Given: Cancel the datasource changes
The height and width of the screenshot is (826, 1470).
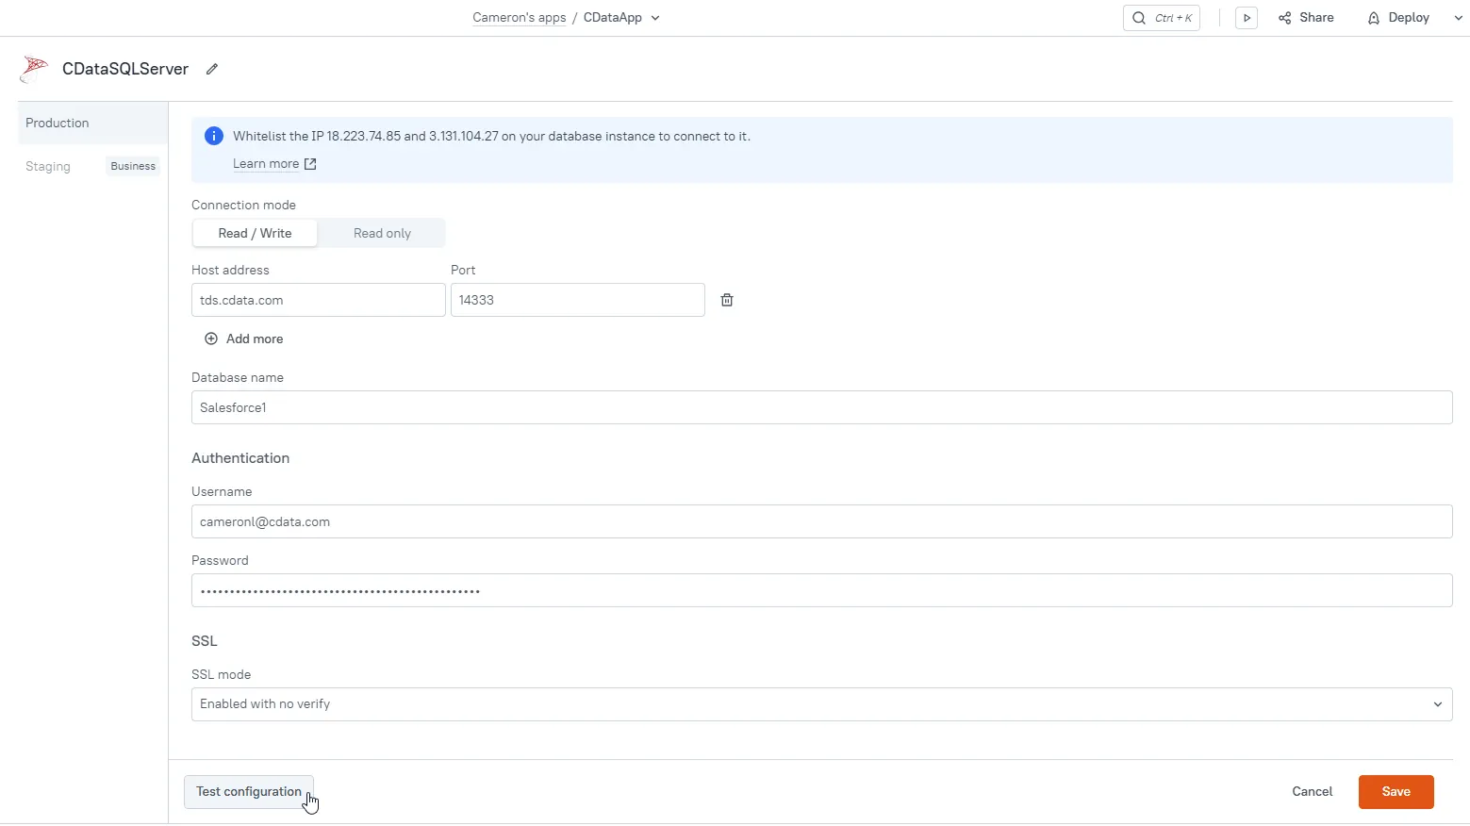Looking at the screenshot, I should pyautogui.click(x=1312, y=792).
